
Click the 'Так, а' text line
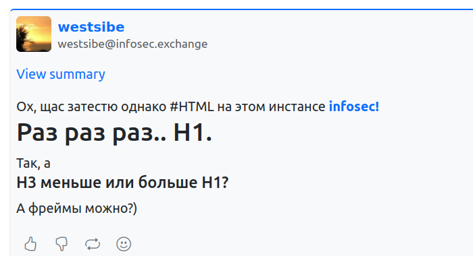[33, 163]
